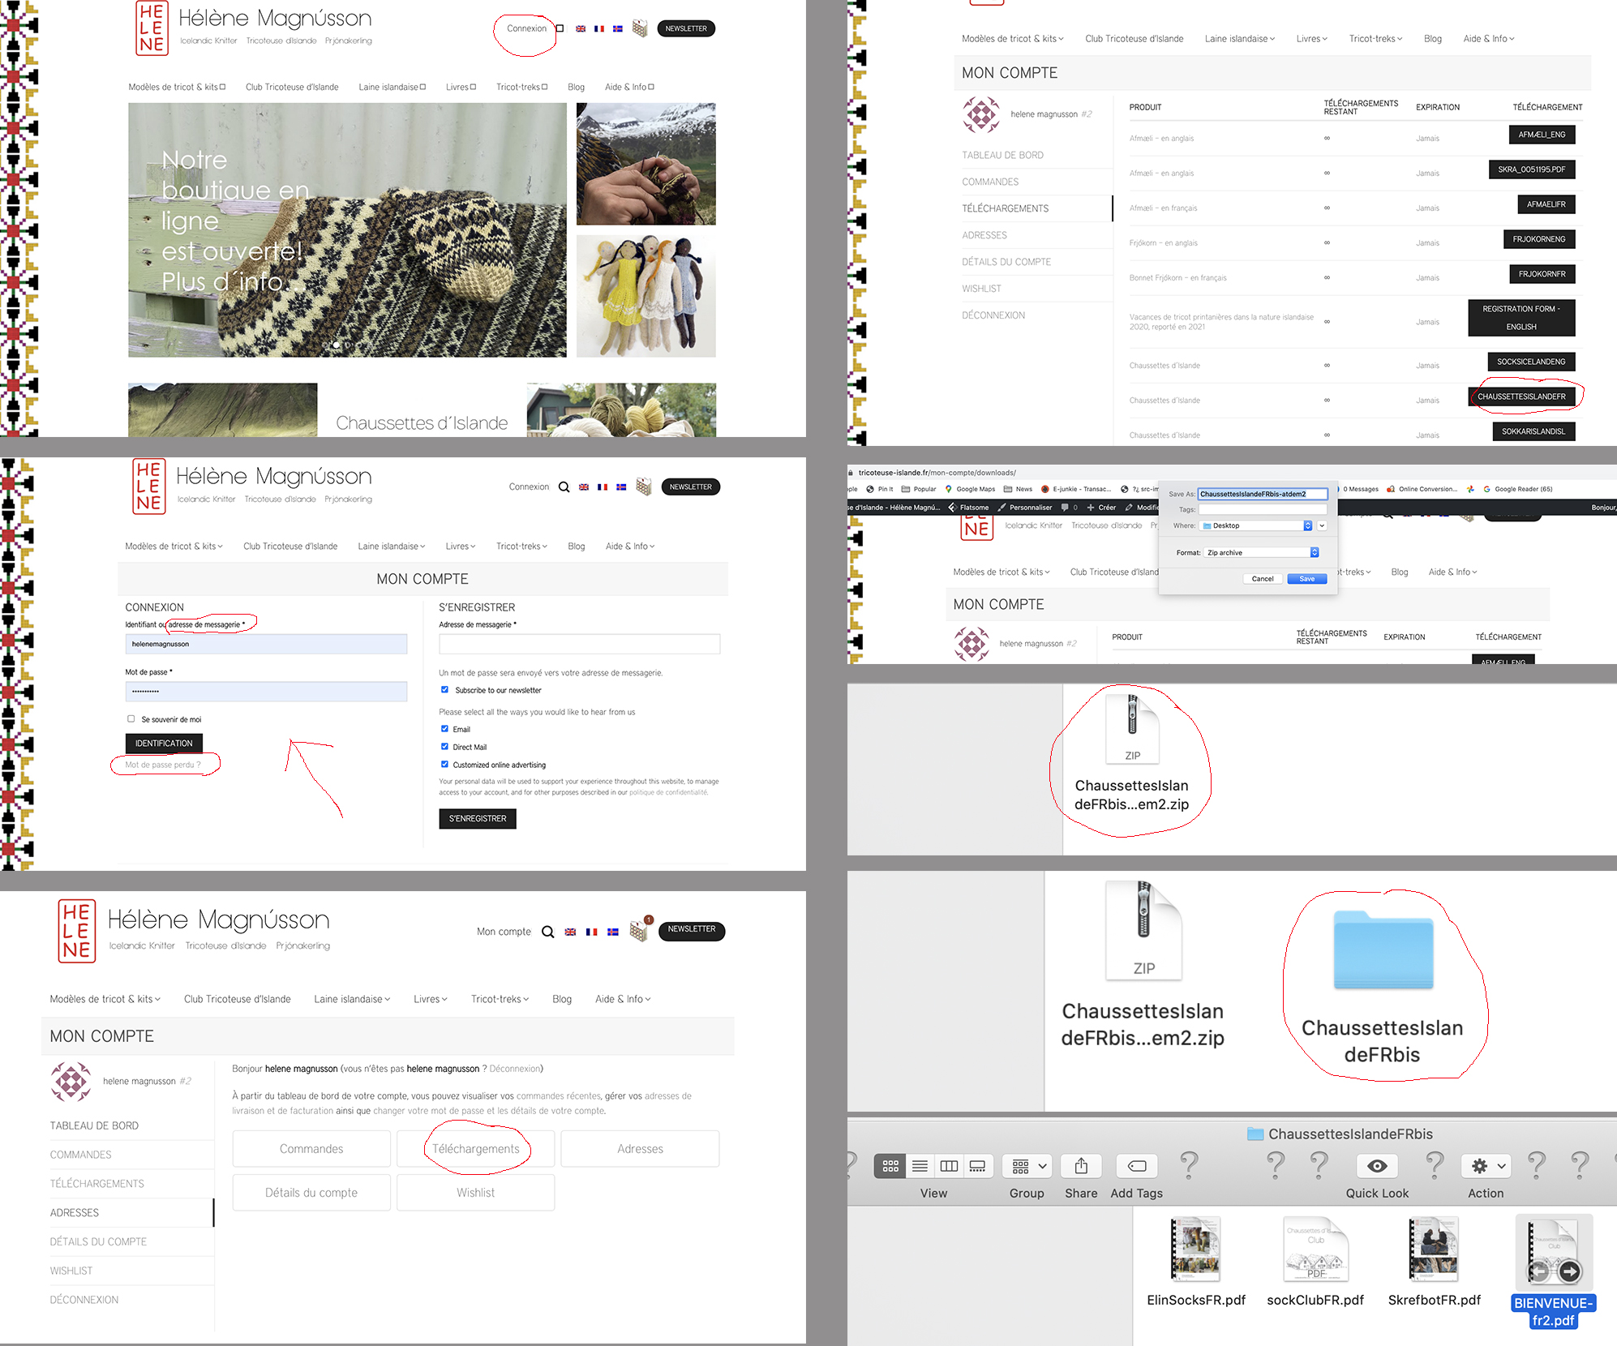
Task: Open WISHLIST in the dashboard sidebar
Action: [71, 1271]
